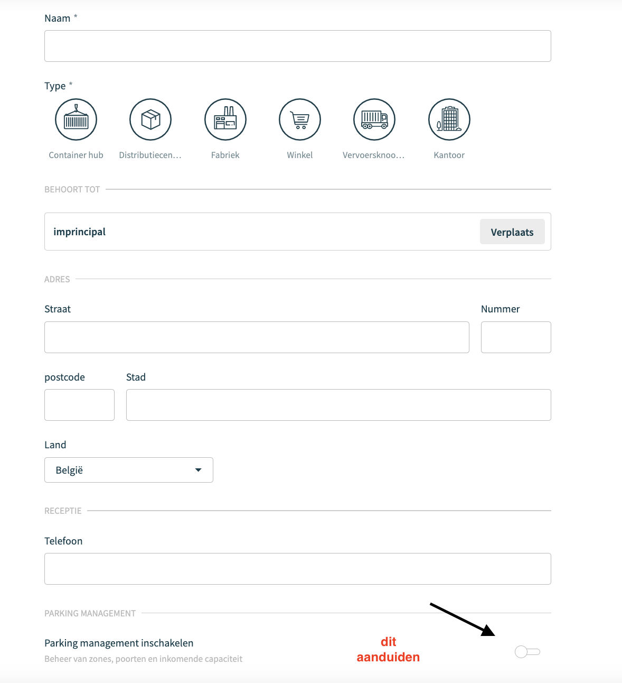Expand the country list via arrow
This screenshot has height=683, width=622.
[199, 470]
